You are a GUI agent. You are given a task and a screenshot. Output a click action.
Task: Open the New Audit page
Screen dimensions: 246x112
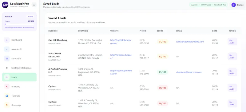(x=19, y=49)
